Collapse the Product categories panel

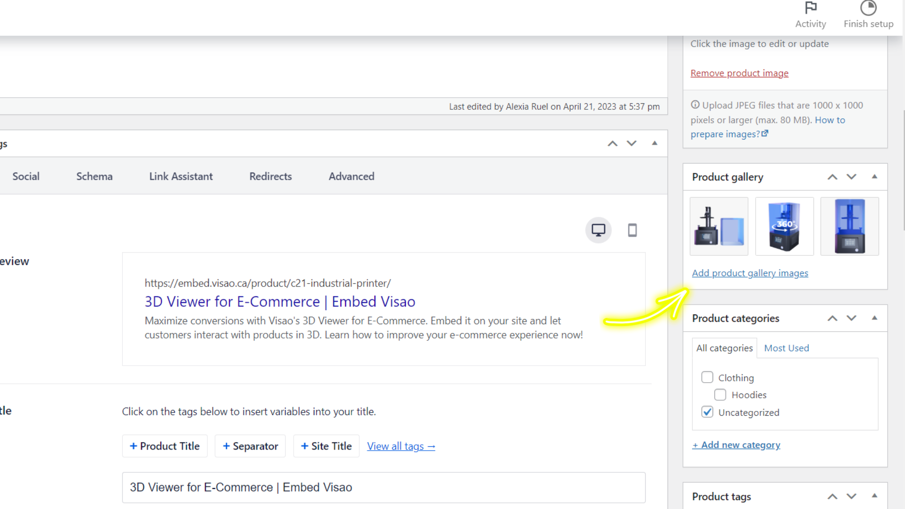coord(874,318)
